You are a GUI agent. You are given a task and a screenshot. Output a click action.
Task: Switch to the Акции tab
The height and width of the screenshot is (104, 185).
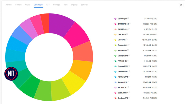(27, 5)
